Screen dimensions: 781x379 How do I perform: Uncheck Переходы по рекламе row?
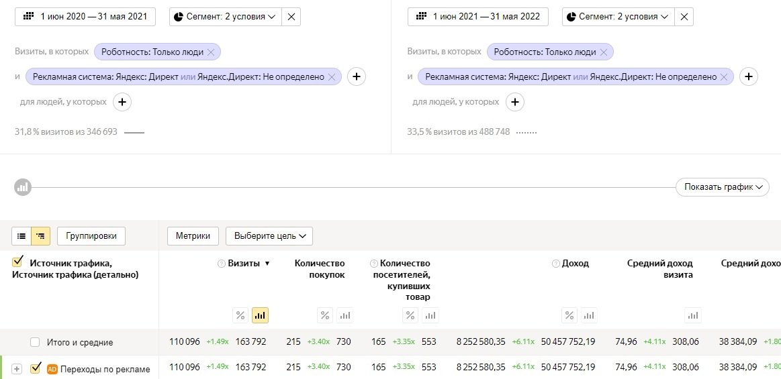36,368
